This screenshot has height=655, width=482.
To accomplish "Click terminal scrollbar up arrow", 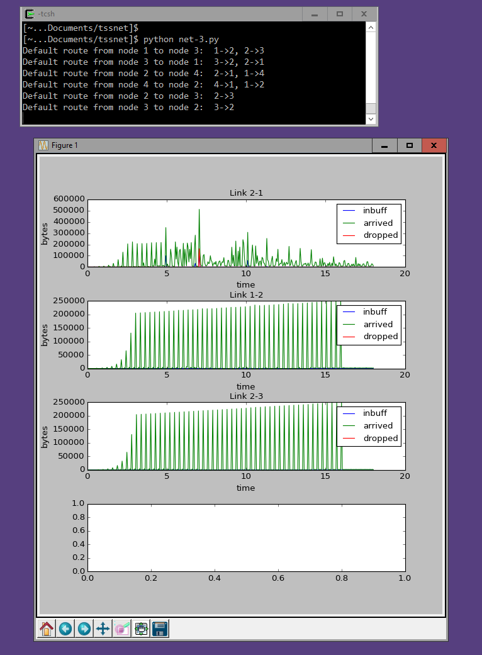I will tap(371, 27).
